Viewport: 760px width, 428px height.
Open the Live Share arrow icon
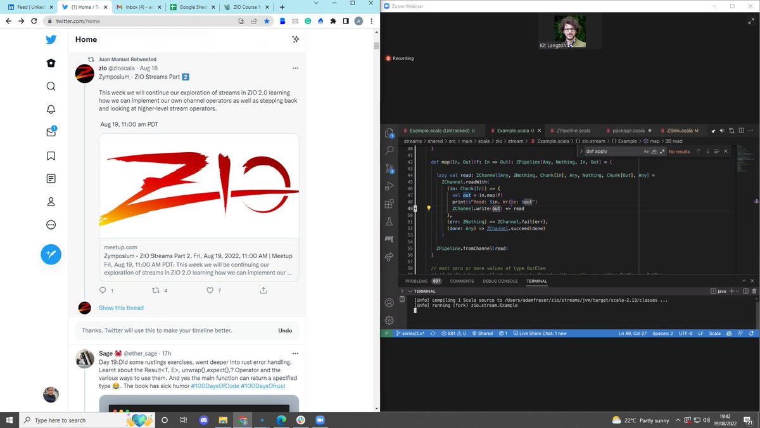389,257
